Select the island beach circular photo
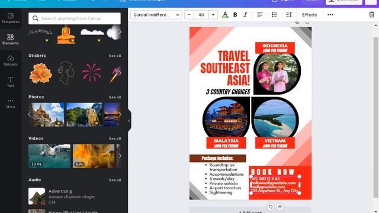Image resolution: width=379 pixels, height=213 pixels. coord(275,118)
